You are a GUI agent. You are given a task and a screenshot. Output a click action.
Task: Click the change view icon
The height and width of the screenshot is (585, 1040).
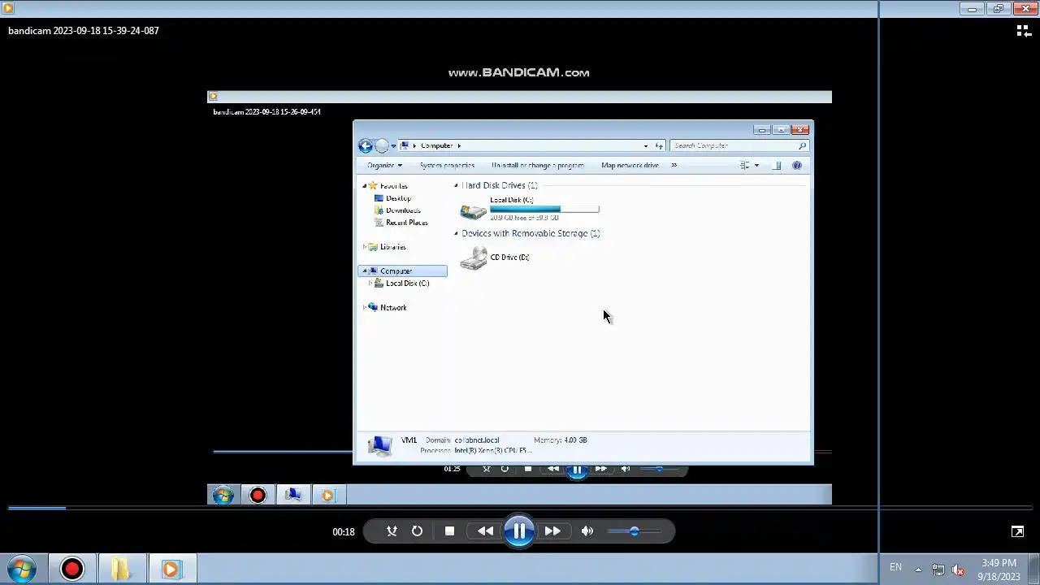[x=744, y=165]
